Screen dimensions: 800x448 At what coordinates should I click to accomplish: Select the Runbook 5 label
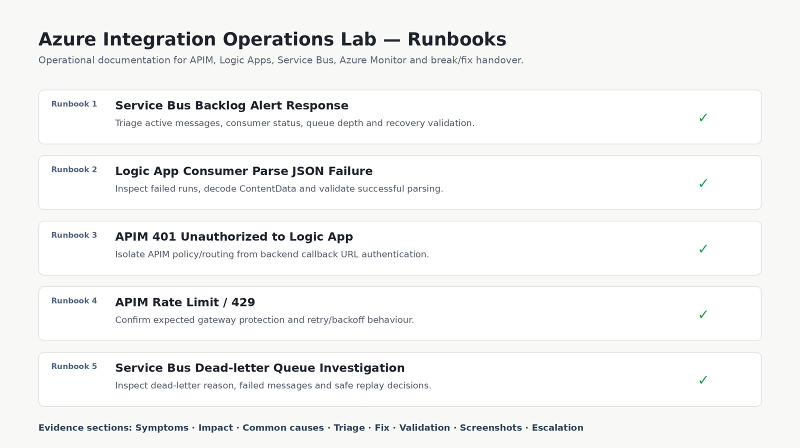point(74,366)
